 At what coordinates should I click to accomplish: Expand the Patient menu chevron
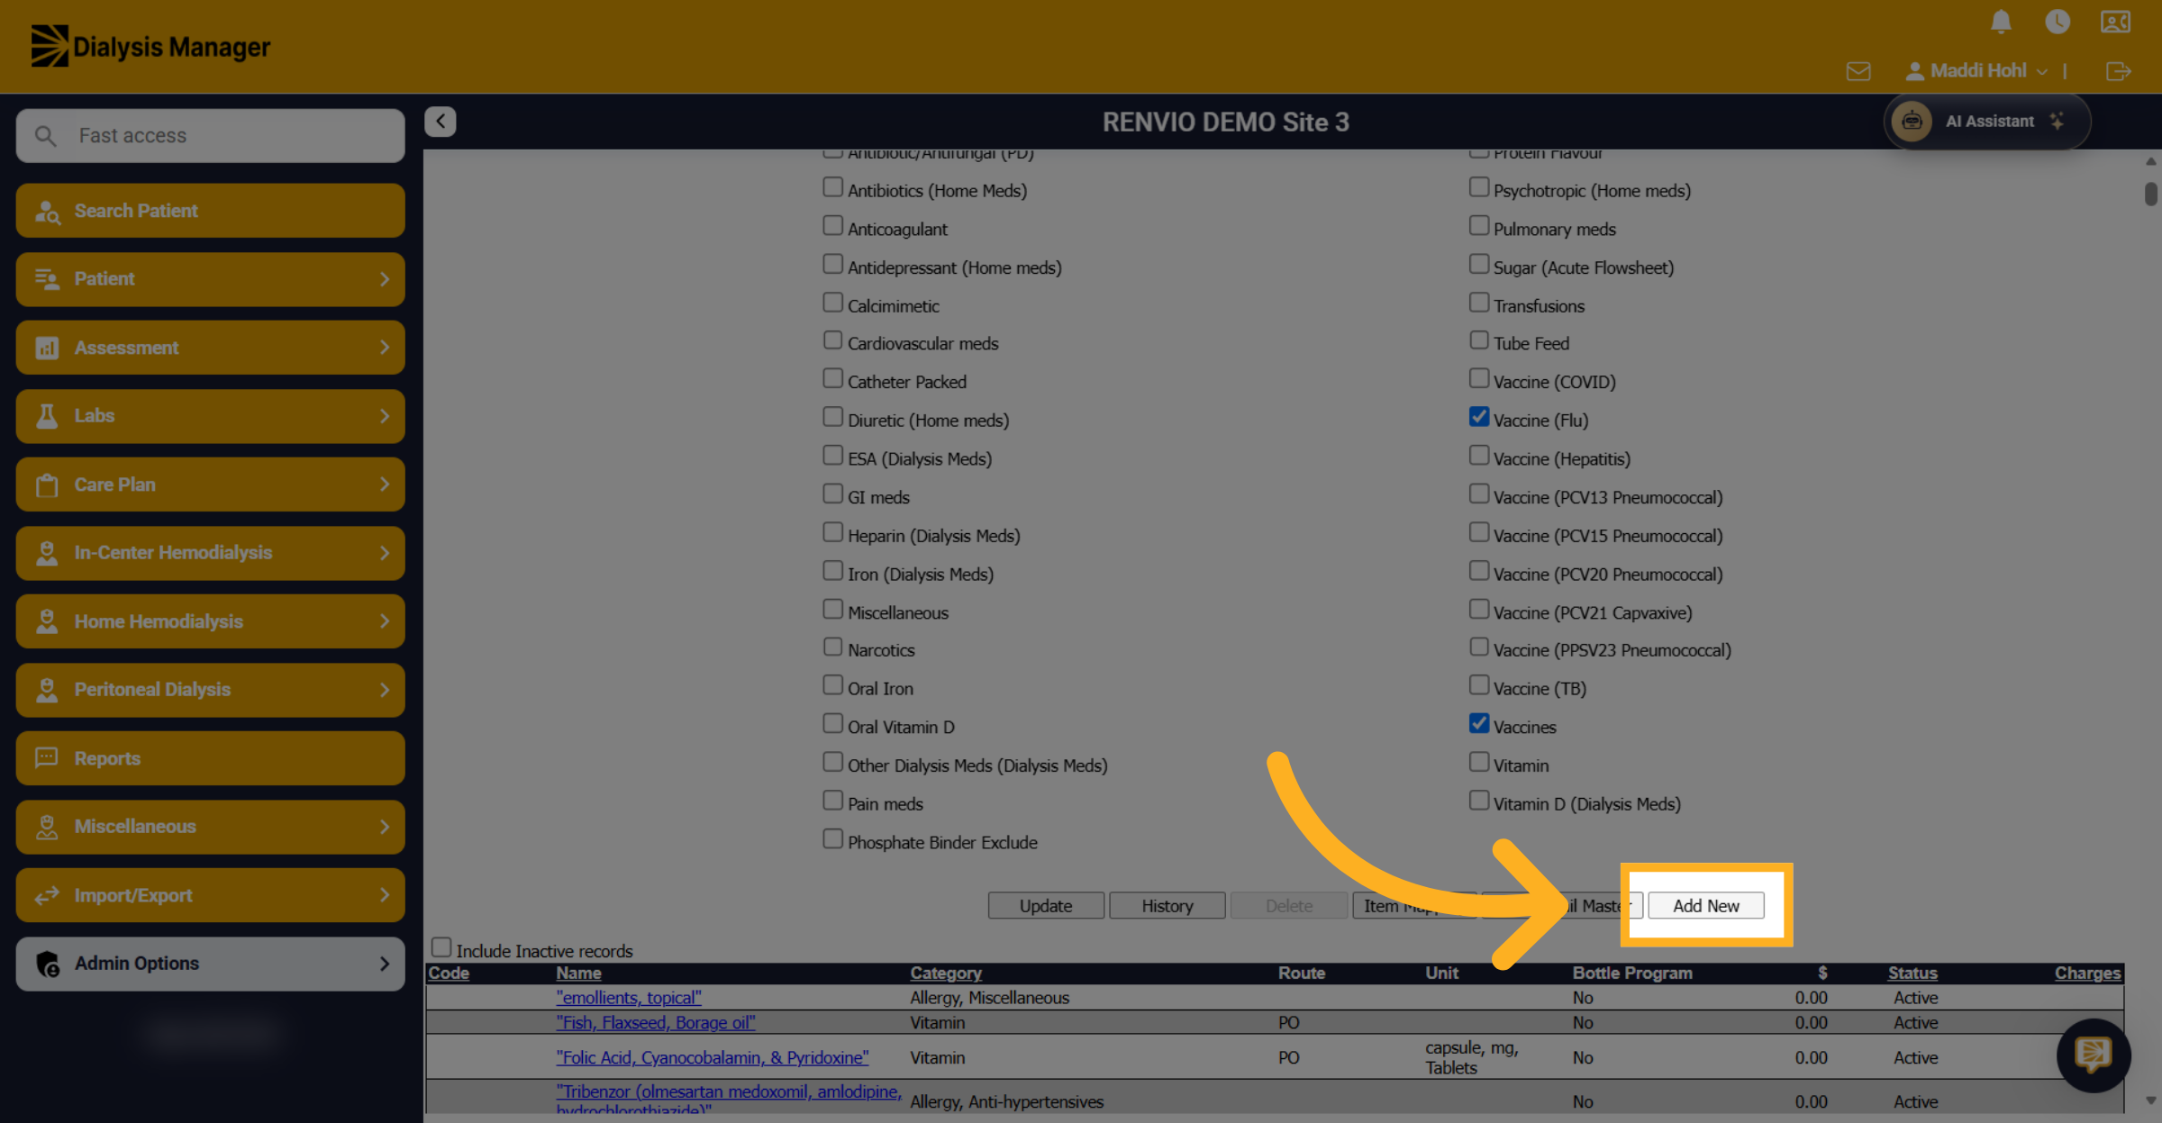pos(385,279)
